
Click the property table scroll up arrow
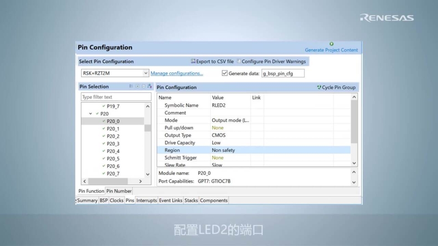[354, 97]
